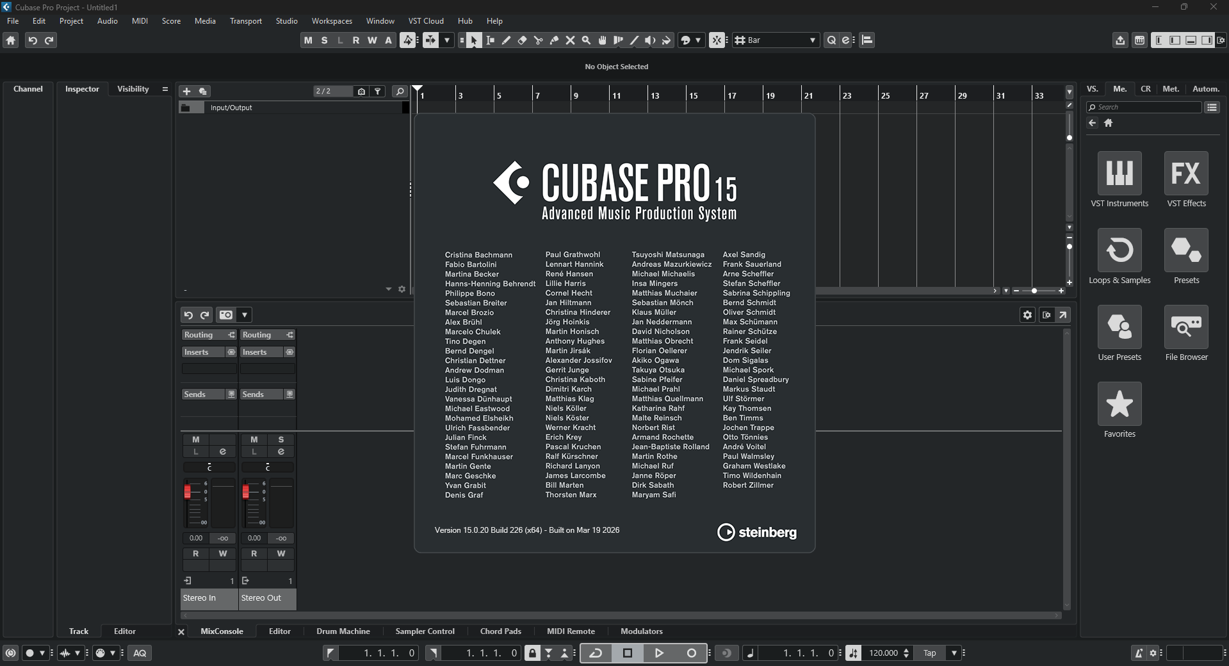Select the Erase tool
The width and height of the screenshot is (1229, 666).
(522, 40)
